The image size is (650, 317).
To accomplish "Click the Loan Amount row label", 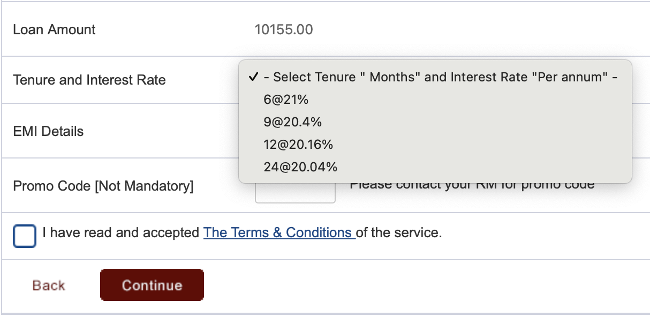I will coord(53,29).
